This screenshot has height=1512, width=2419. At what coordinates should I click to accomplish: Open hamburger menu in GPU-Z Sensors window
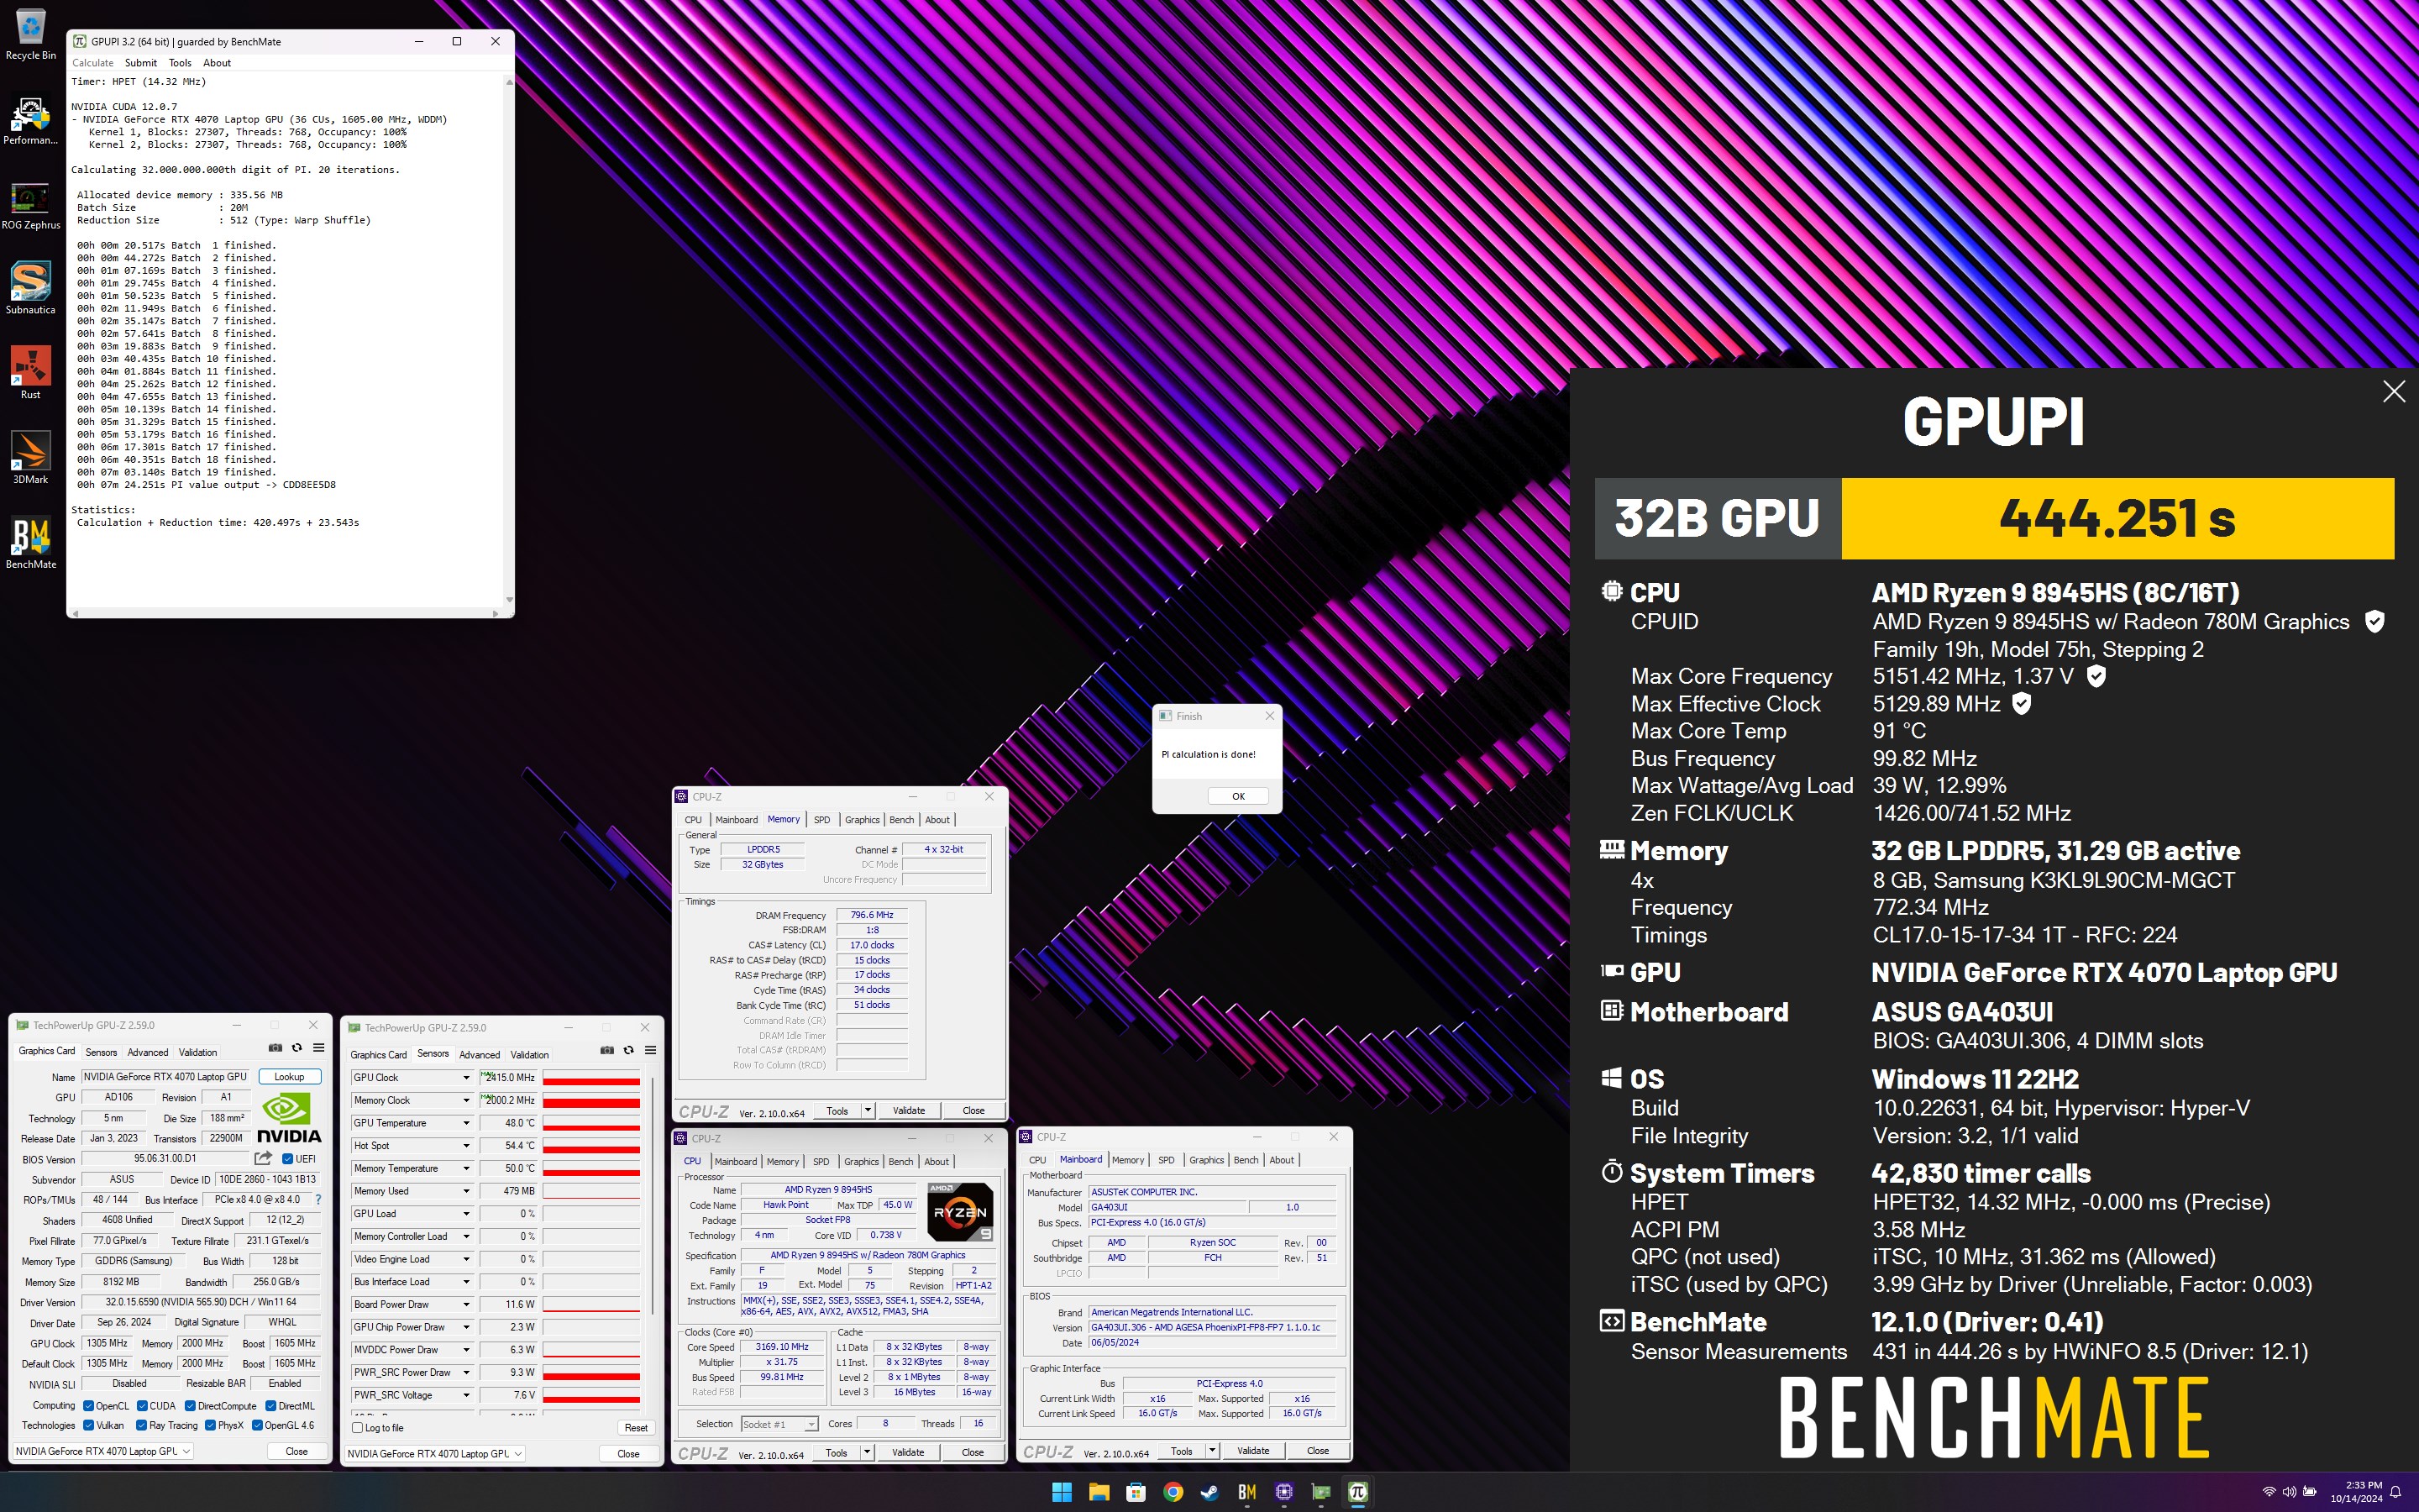point(651,1050)
